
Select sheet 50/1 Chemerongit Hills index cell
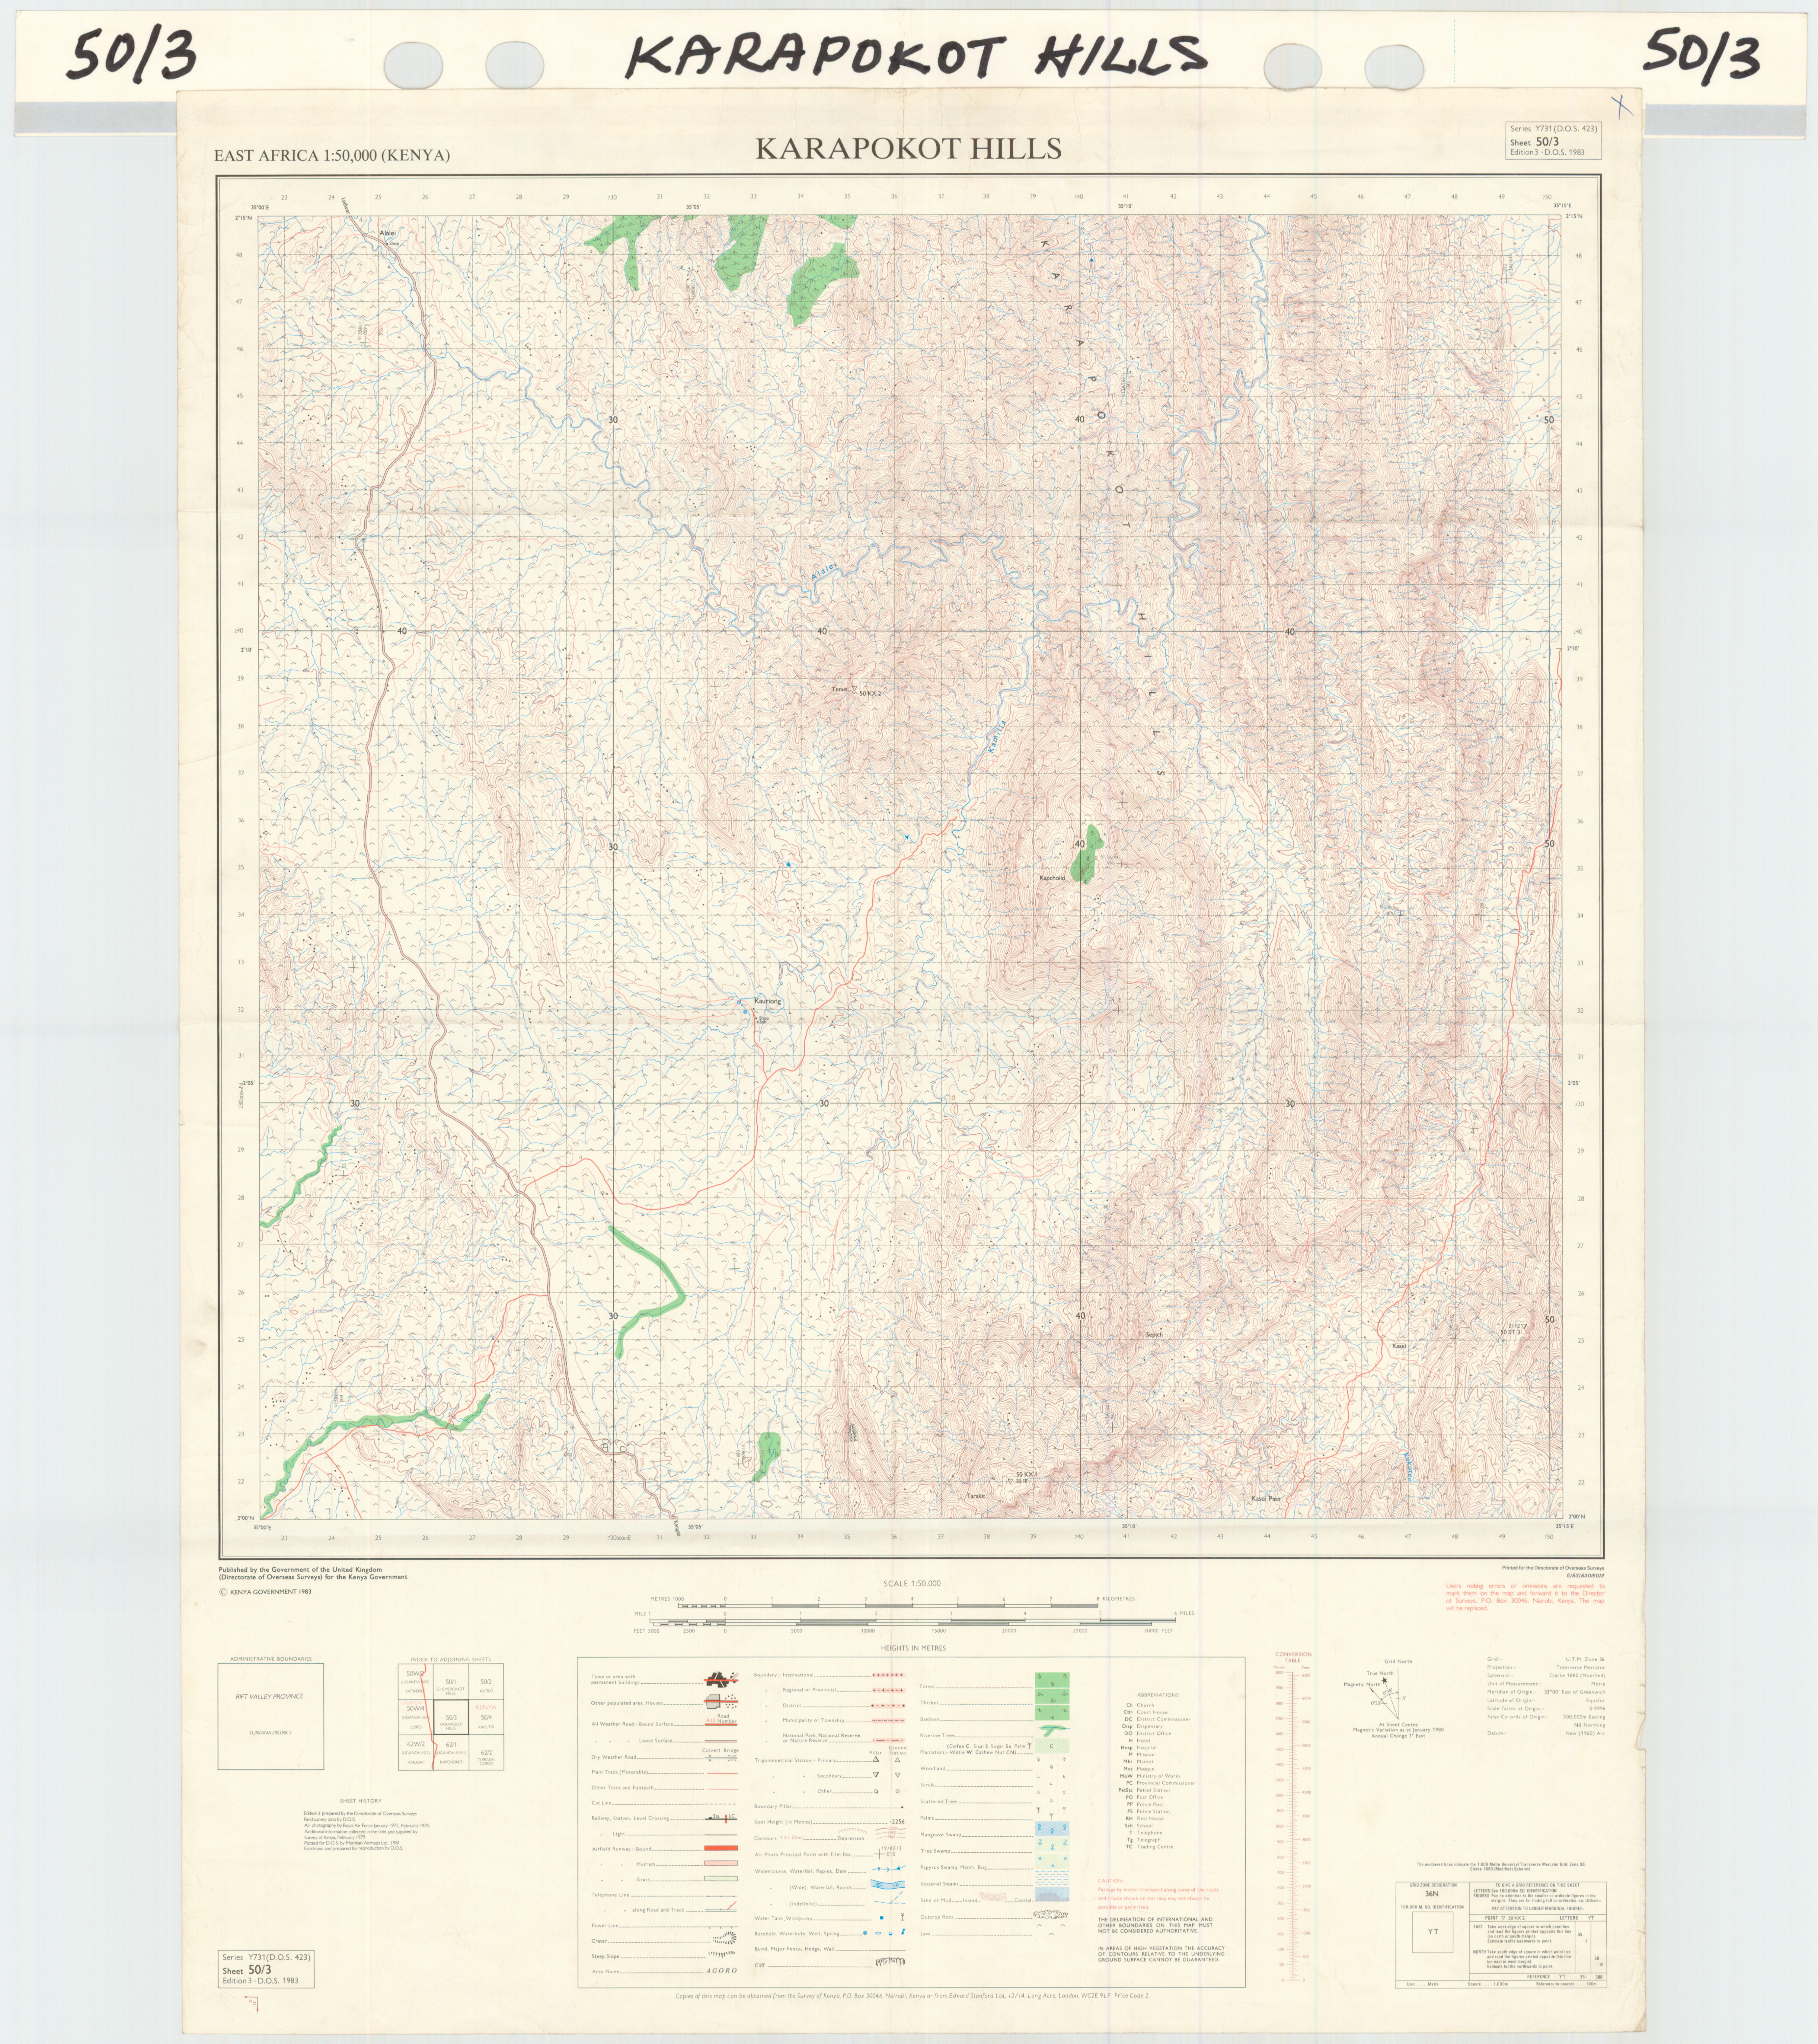(451, 1685)
